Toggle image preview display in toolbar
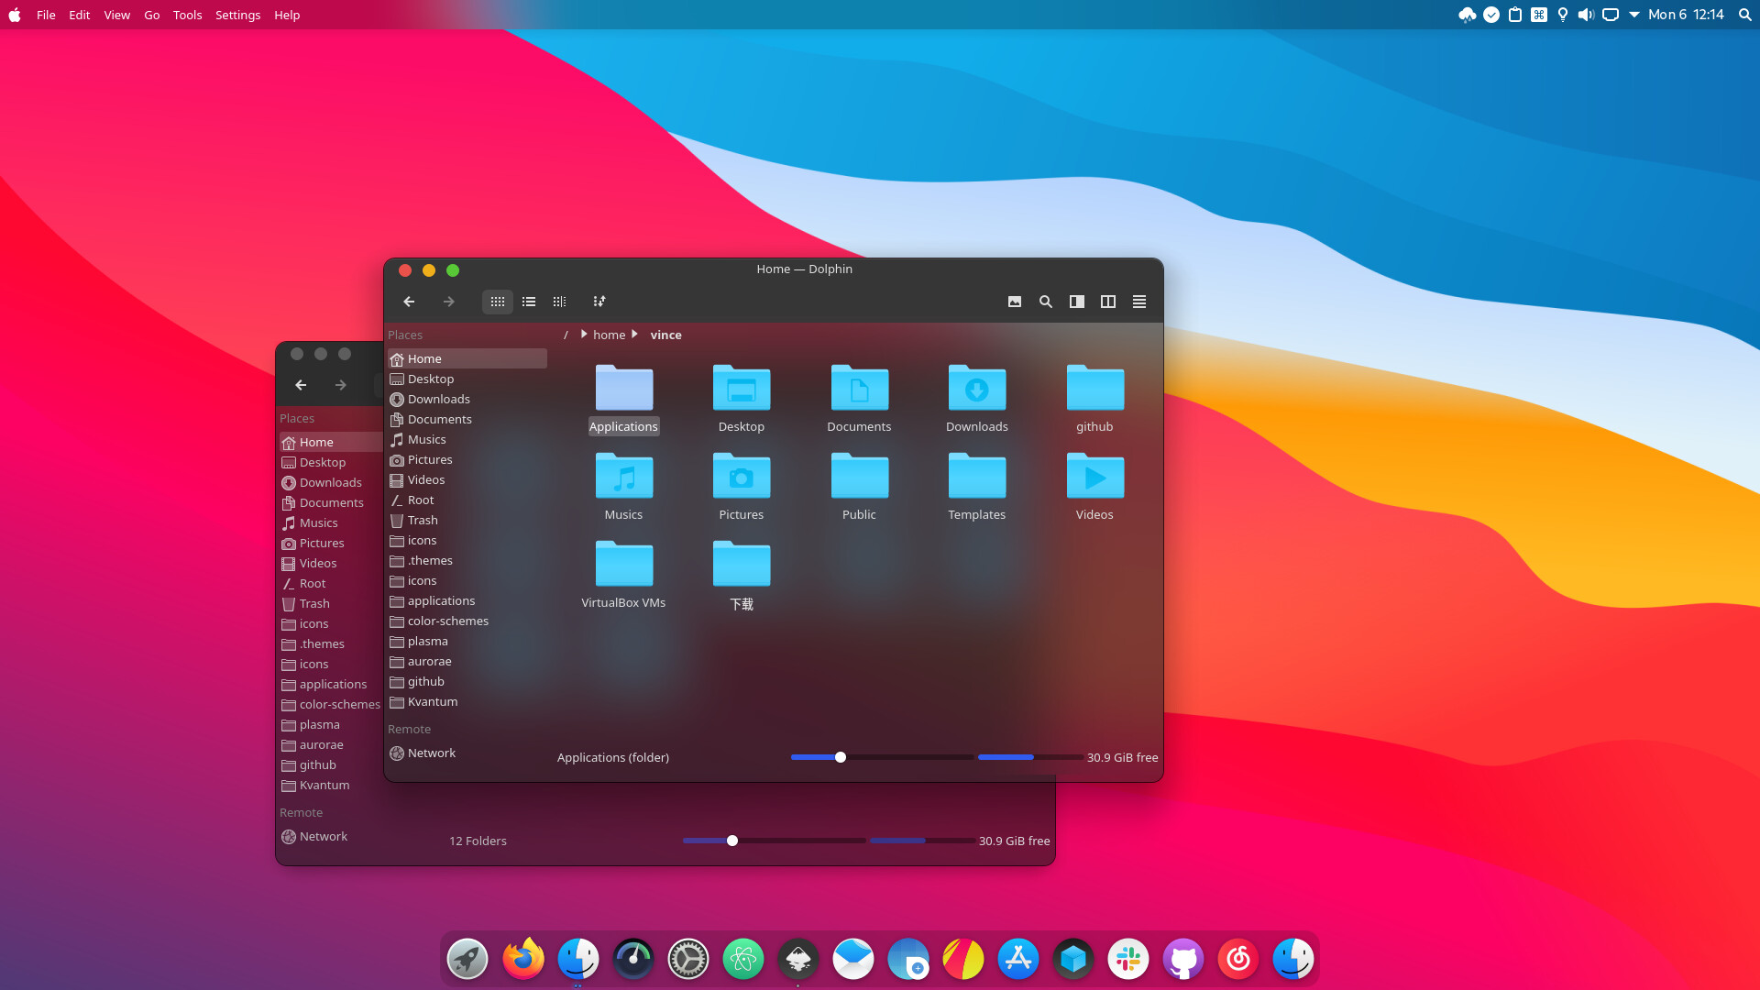 [1015, 302]
